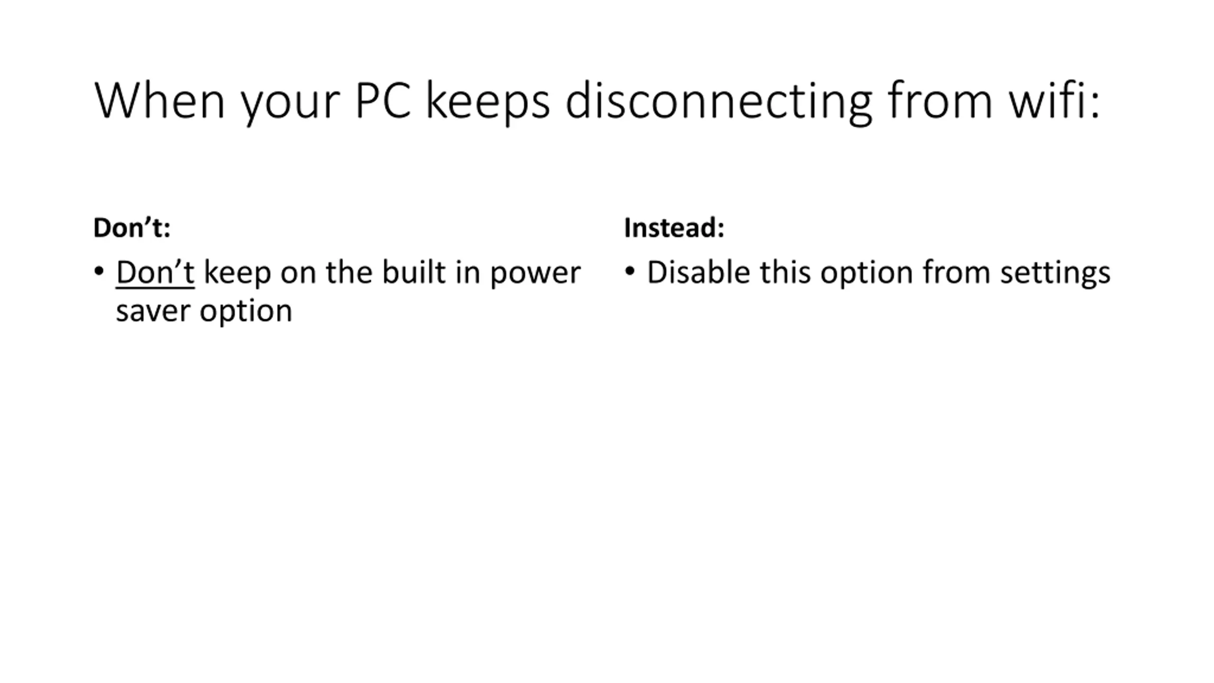
Task: Click "saver option" on the second bullet line
Action: click(204, 312)
